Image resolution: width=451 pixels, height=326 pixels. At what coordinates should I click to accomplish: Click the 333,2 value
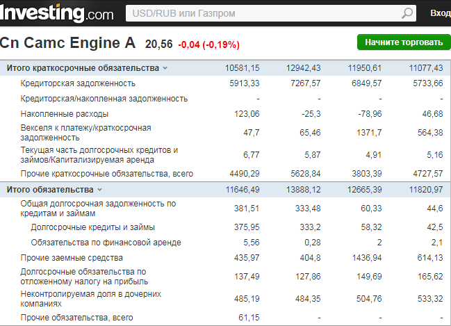click(310, 227)
